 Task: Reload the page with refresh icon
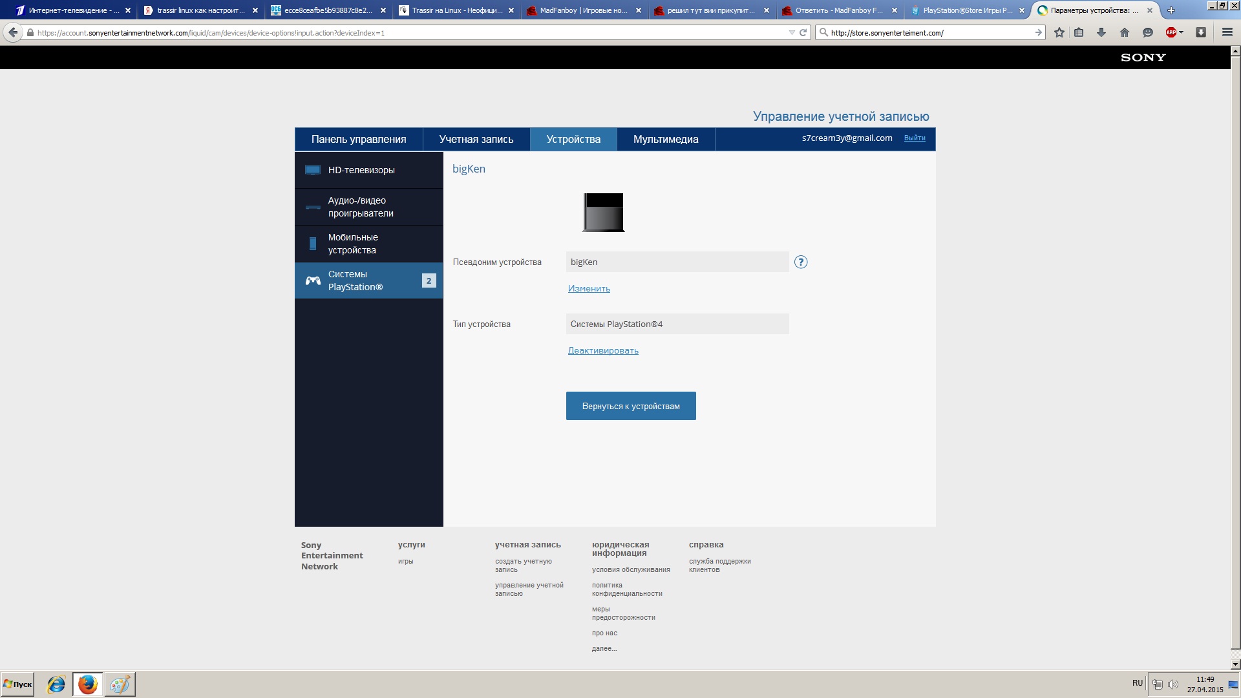(x=803, y=32)
